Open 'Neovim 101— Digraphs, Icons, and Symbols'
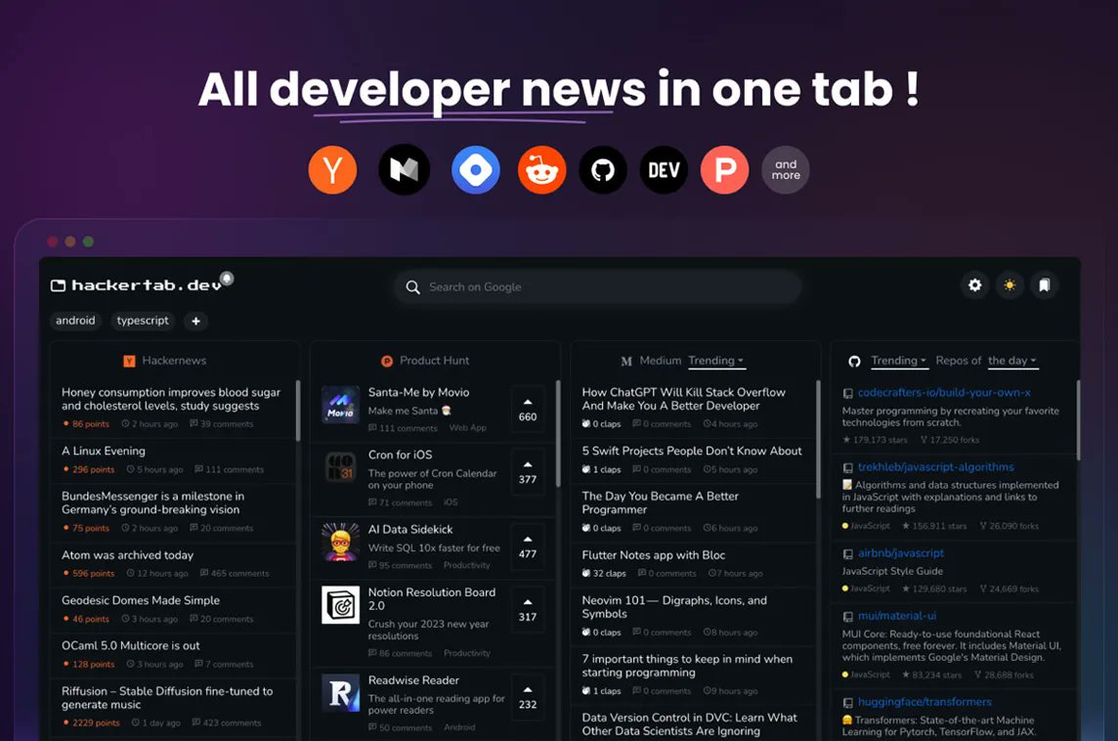1118x741 pixels. point(673,607)
